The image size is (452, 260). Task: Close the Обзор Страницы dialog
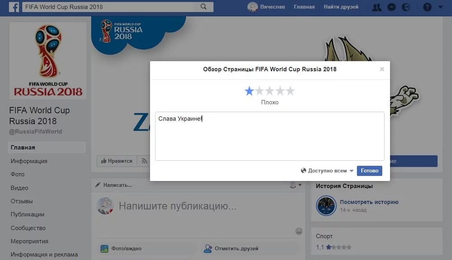382,69
